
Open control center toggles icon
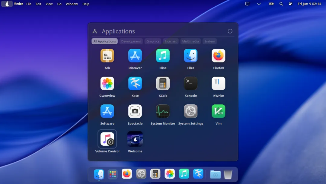[x=291, y=4]
